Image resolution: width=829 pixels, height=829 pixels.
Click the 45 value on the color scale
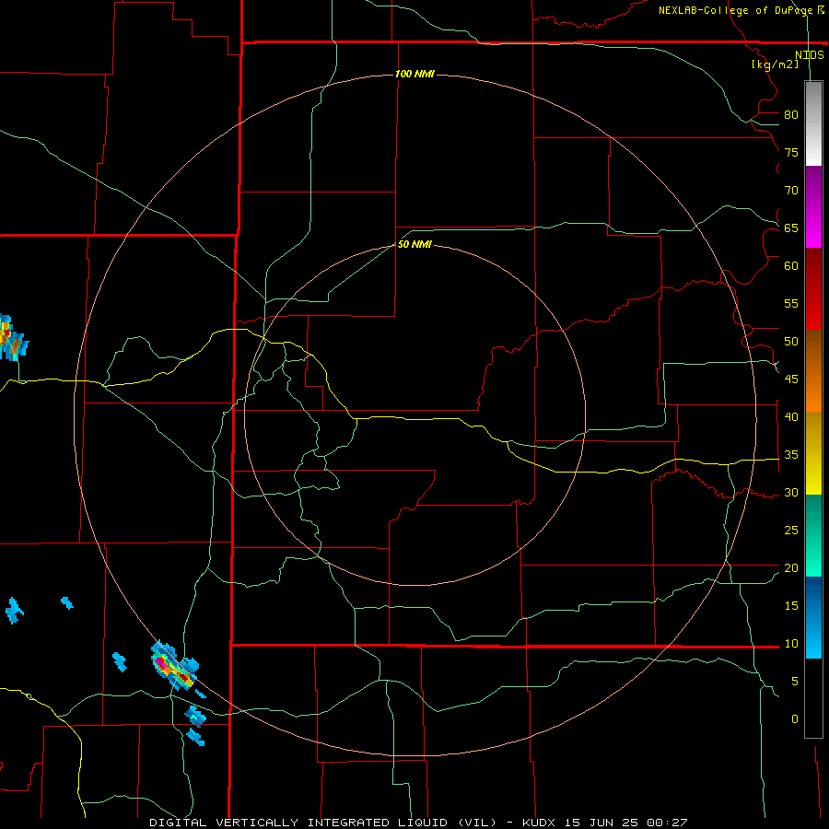(791, 379)
